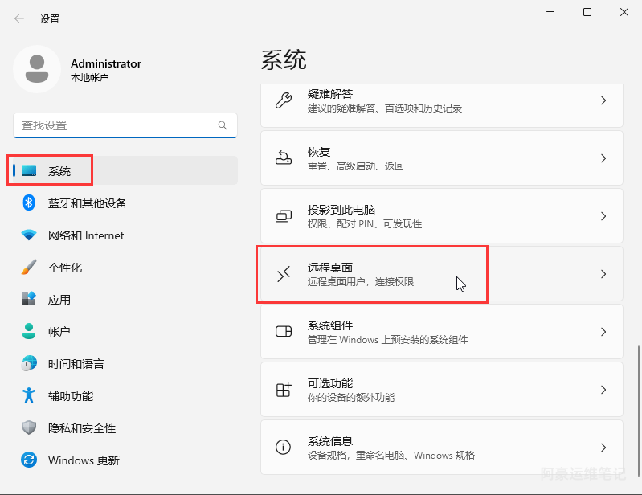Open 隐私和安全性 settings page
Screen dimensions: 642x495
point(125,427)
